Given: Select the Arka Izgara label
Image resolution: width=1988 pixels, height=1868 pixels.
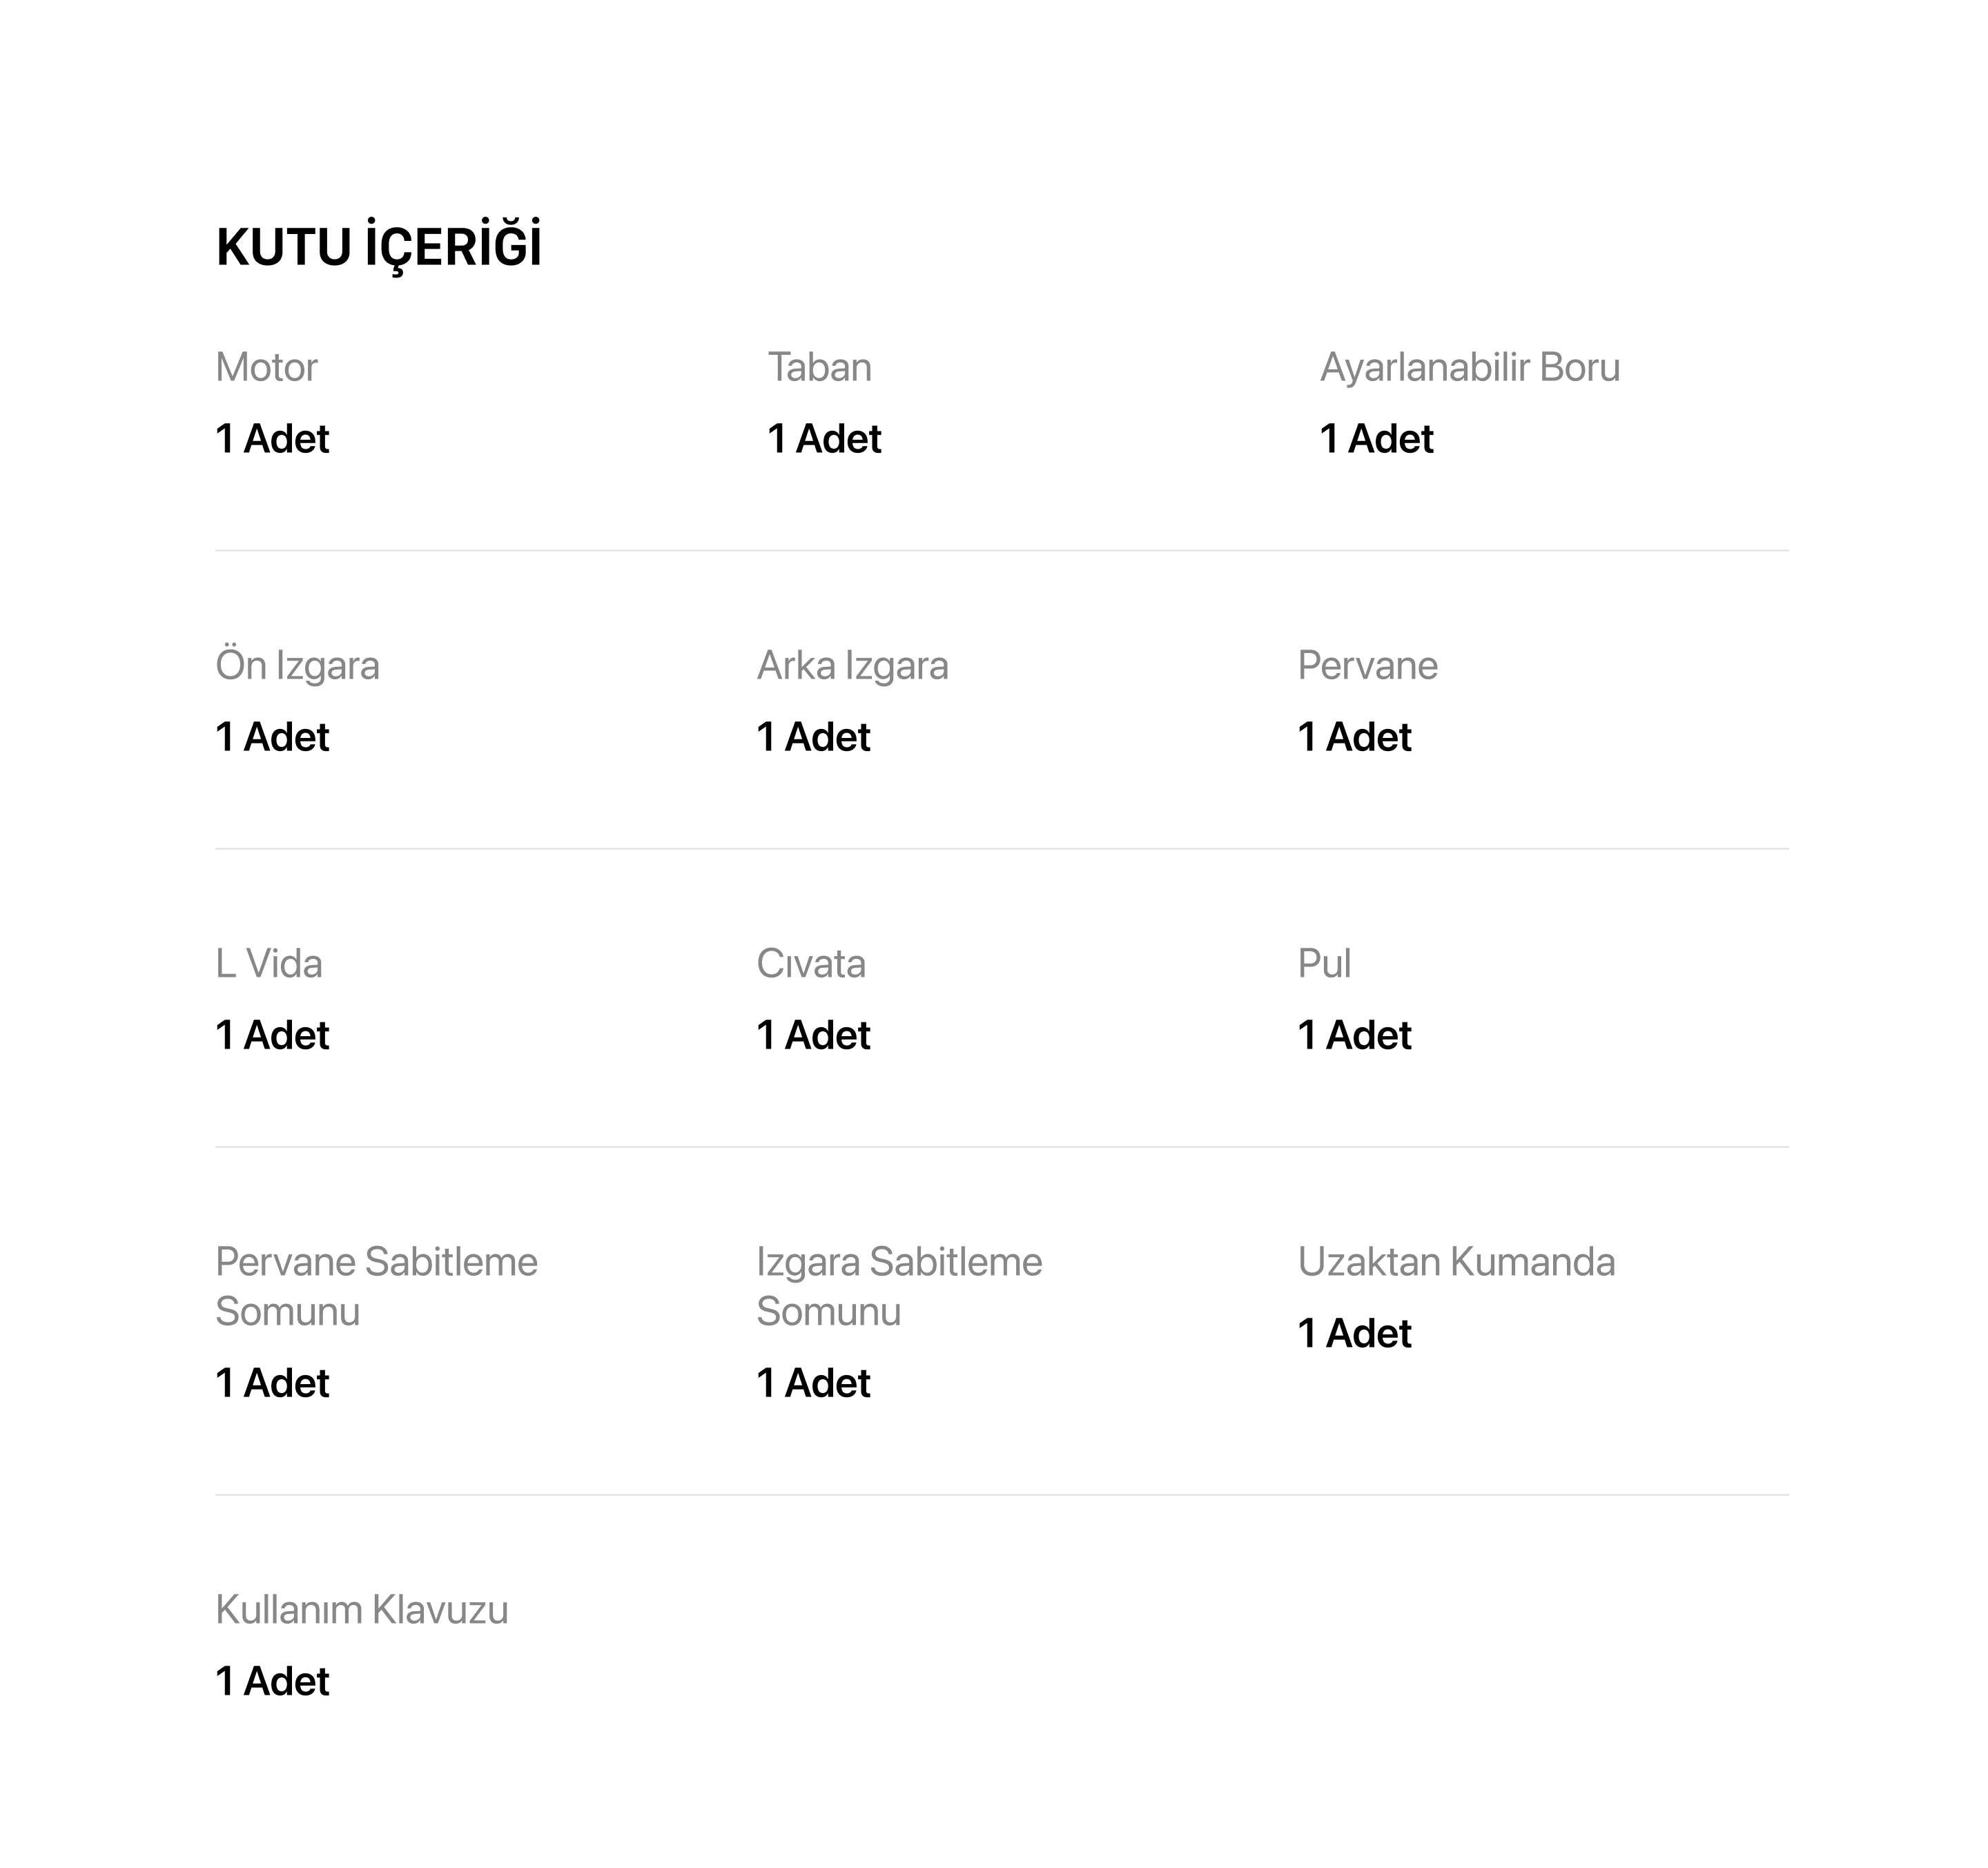Looking at the screenshot, I should pos(853,665).
